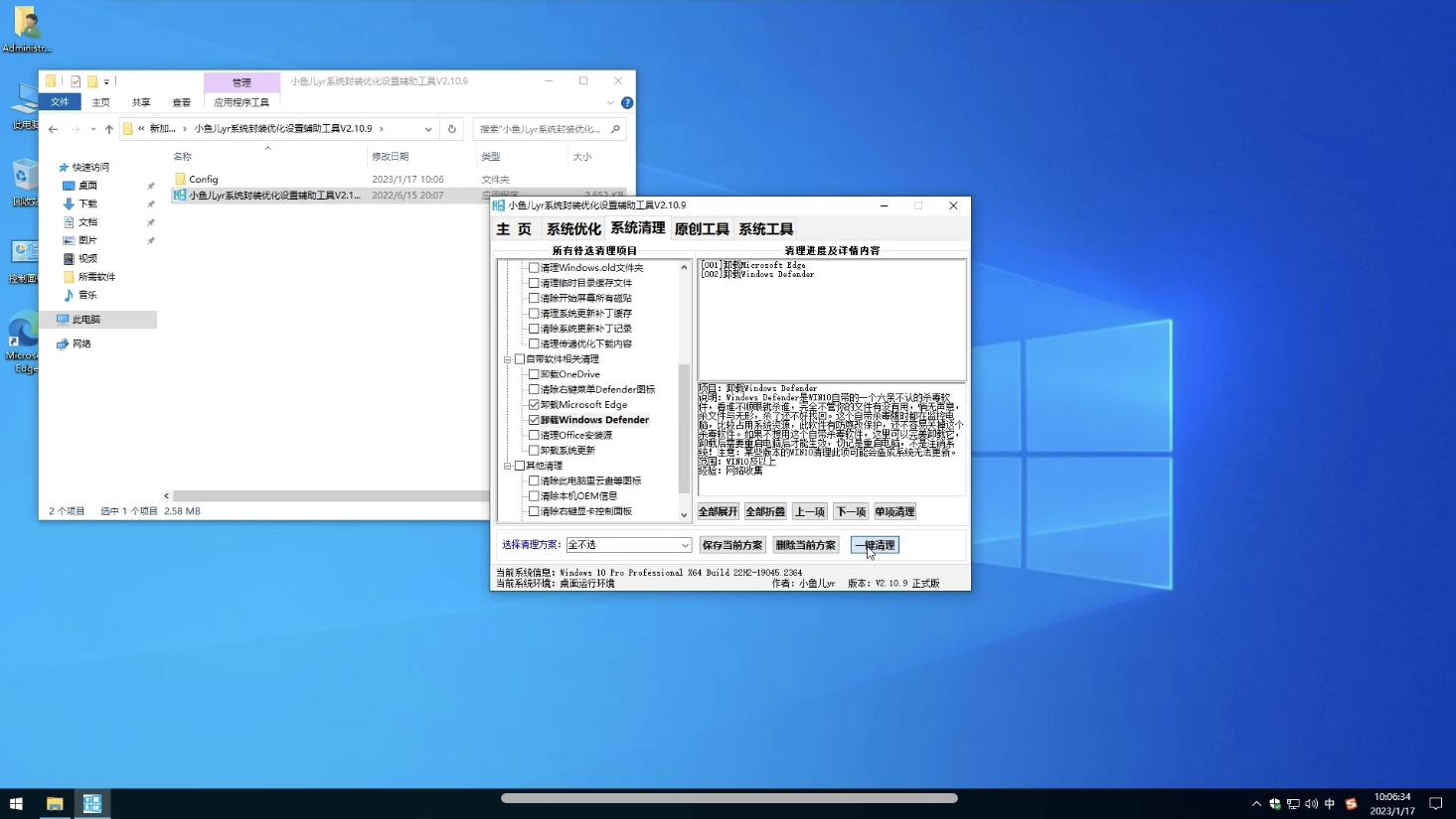The image size is (1456, 819).
Task: Check 清理Office安装源
Action: pyautogui.click(x=534, y=435)
